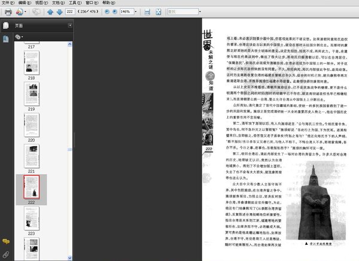Click the greyed collaborate icon in toolbar
359x261 pixels.
pos(36,11)
